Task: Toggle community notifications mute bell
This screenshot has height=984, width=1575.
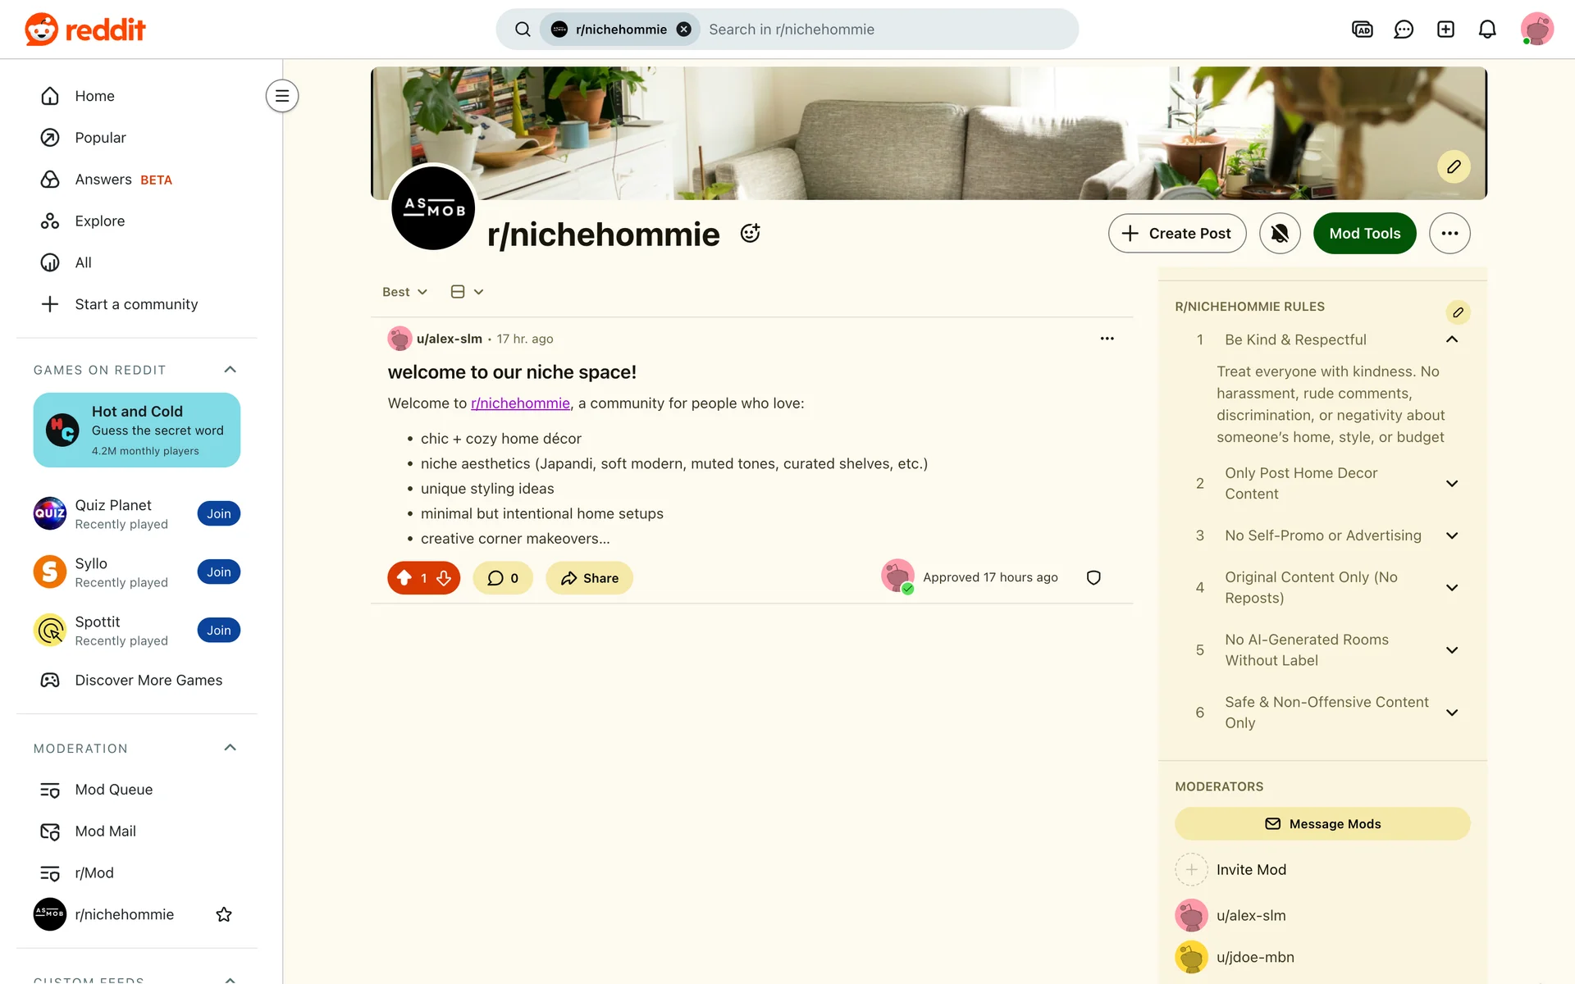Action: [x=1280, y=234]
